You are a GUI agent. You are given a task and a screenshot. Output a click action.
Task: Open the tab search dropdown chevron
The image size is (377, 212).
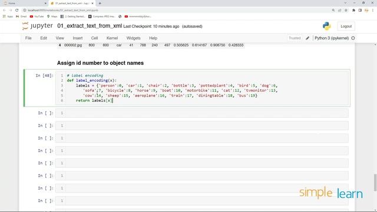pyautogui.click(x=345, y=3)
